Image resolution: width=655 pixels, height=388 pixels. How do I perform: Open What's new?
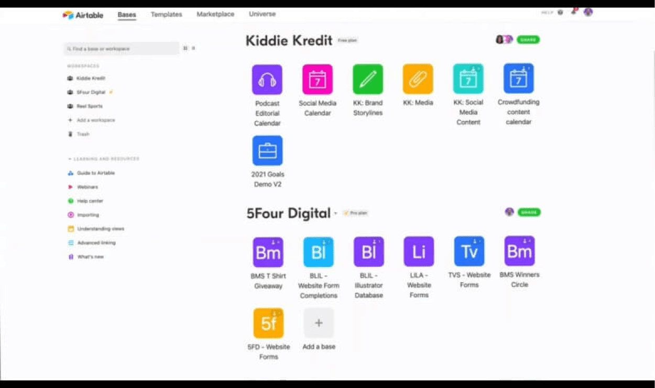86,257
